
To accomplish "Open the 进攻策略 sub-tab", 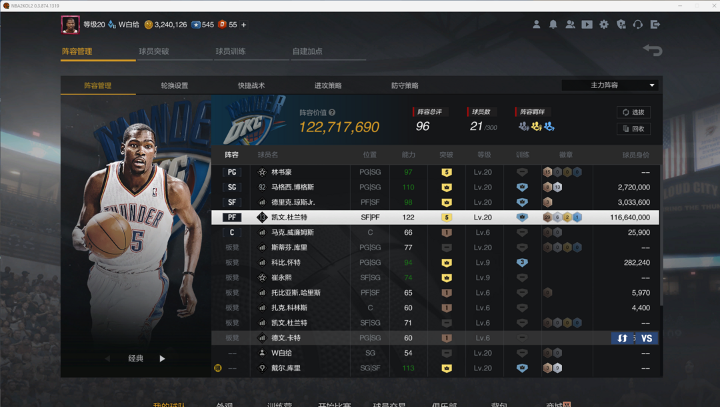I will [328, 85].
